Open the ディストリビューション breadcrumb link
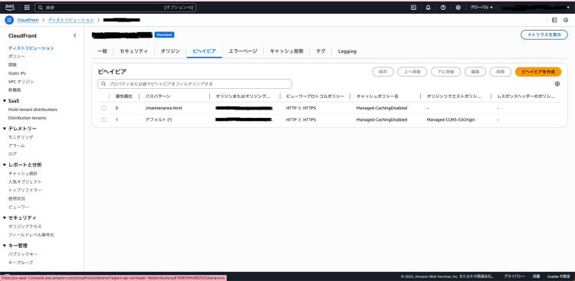The image size is (575, 281). [71, 20]
